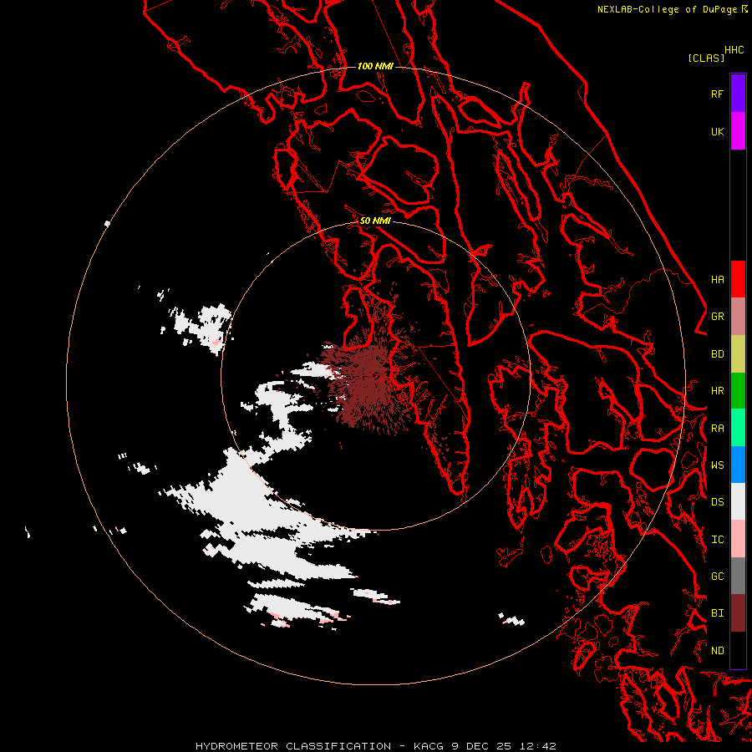Click the RF legend label

pyautogui.click(x=717, y=94)
